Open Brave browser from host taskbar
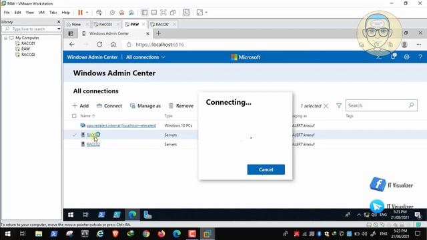The height and width of the screenshot is (240, 427). click(x=115, y=234)
